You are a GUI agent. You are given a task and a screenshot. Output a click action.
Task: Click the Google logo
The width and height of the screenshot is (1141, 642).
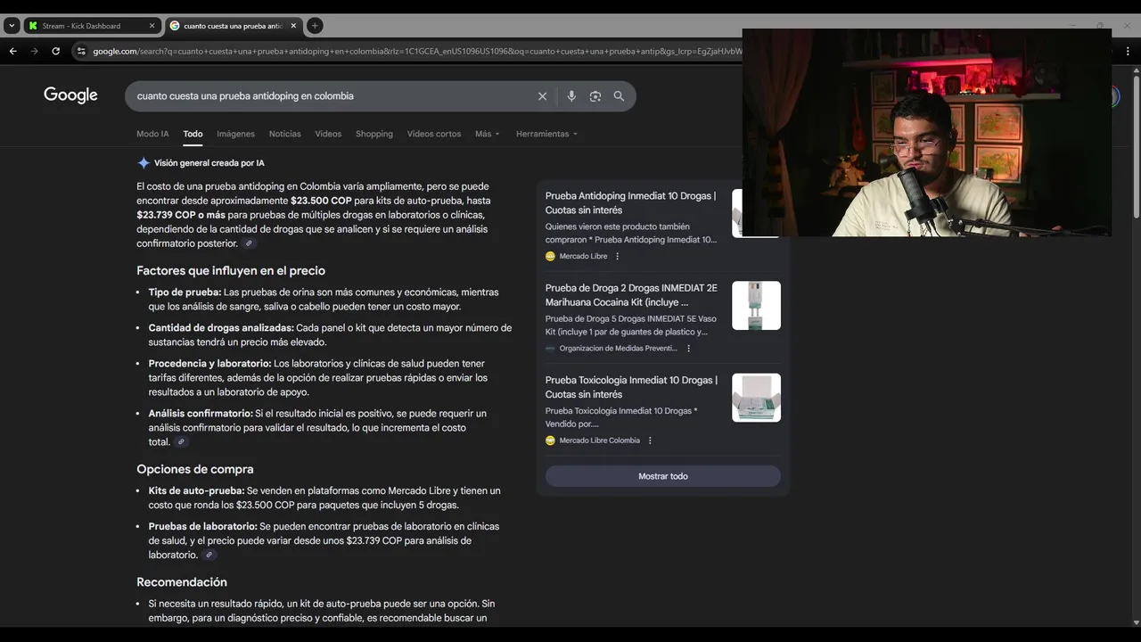70,95
